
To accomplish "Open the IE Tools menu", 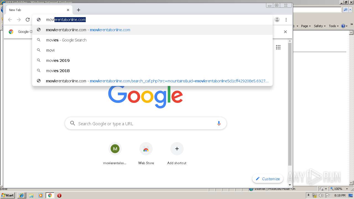I will pyautogui.click(x=334, y=26).
